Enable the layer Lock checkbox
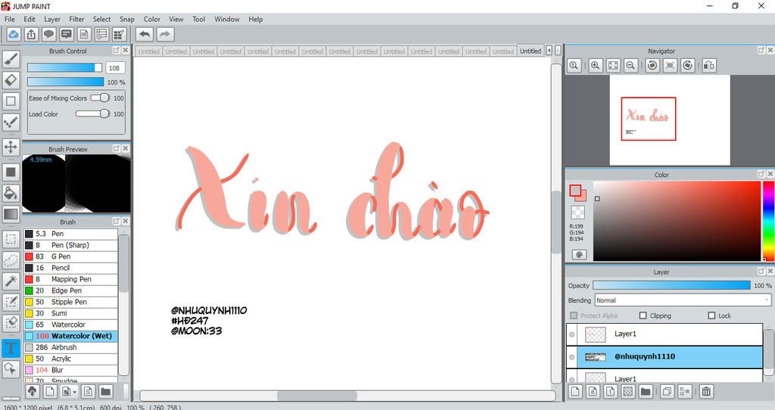 tap(711, 315)
